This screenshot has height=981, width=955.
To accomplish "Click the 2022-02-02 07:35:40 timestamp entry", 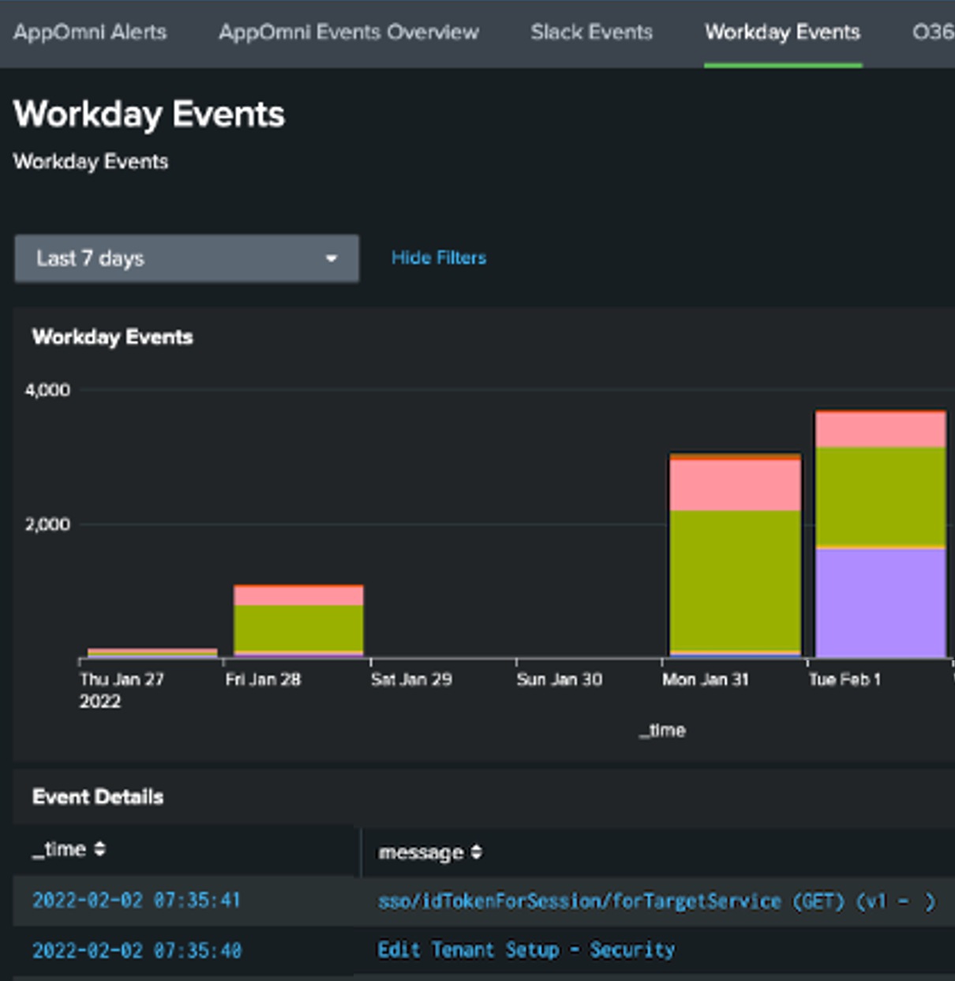I will tap(137, 949).
